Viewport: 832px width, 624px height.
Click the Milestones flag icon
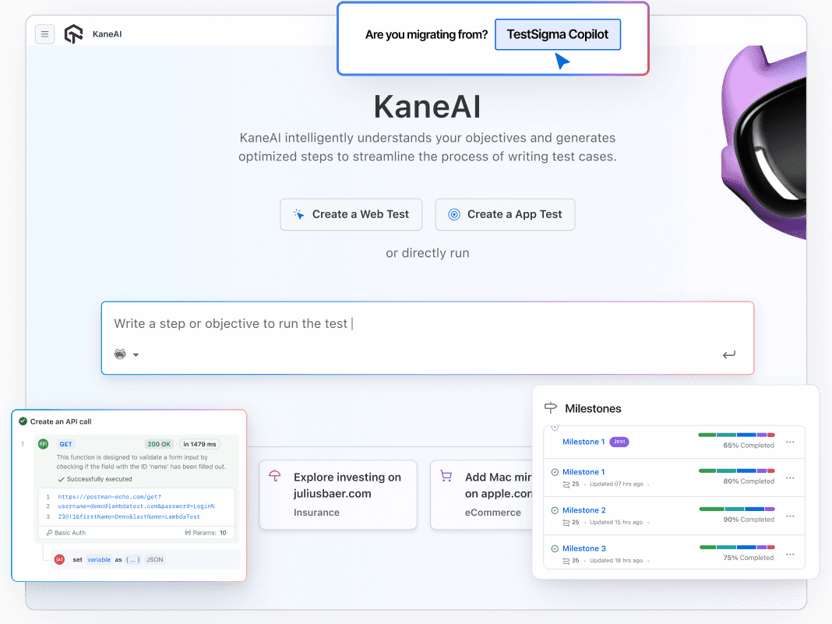[x=551, y=407]
